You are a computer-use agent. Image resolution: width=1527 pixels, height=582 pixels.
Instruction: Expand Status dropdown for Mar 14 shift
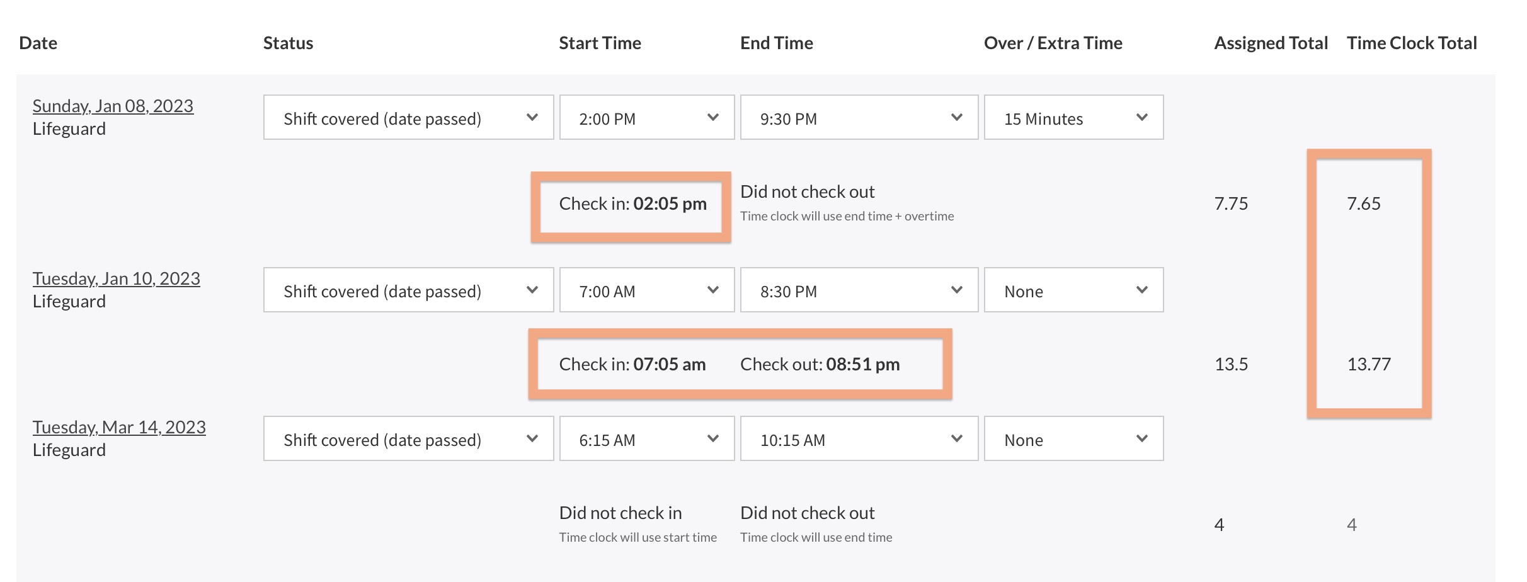[408, 439]
